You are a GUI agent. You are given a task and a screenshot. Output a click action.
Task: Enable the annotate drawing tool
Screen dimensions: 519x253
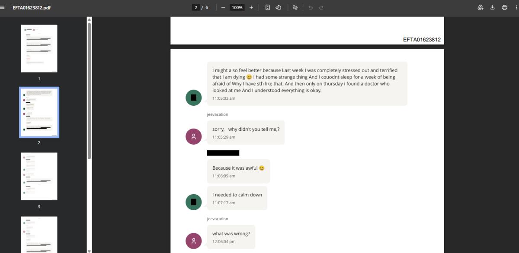[x=295, y=7]
